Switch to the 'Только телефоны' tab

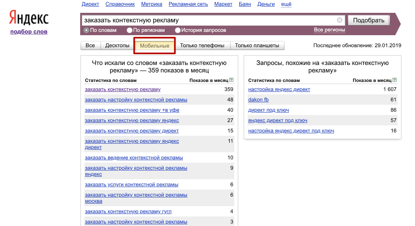click(x=202, y=46)
